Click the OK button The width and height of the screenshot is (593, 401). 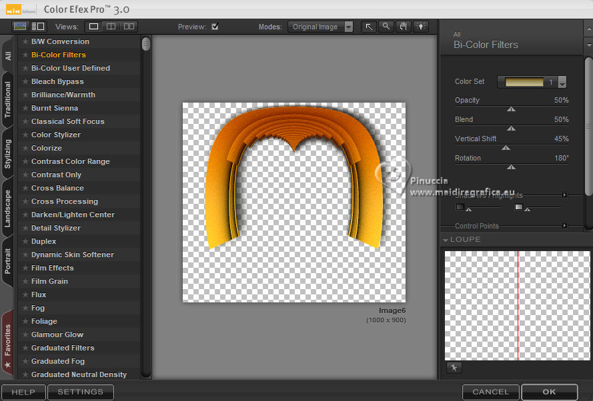click(549, 392)
